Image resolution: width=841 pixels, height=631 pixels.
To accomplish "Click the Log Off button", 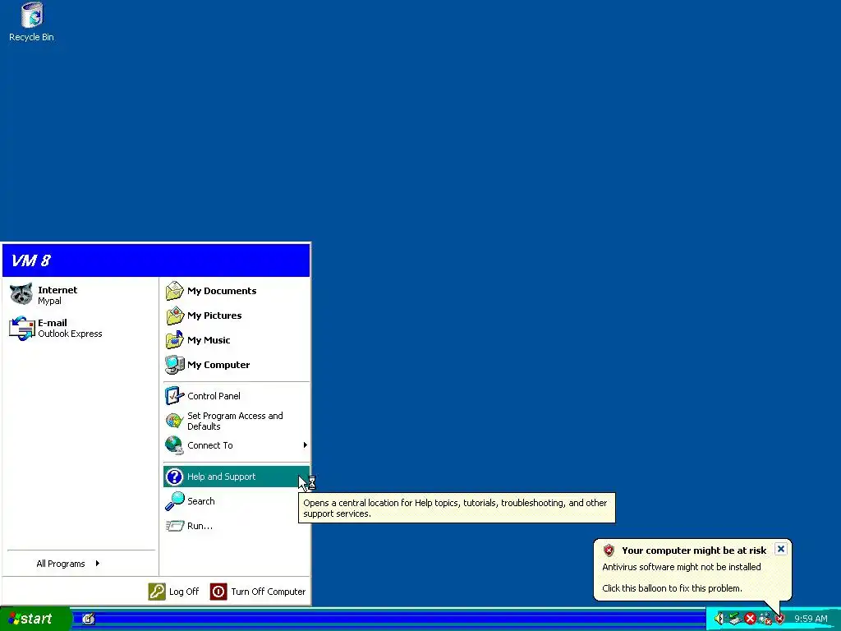I will (x=174, y=592).
